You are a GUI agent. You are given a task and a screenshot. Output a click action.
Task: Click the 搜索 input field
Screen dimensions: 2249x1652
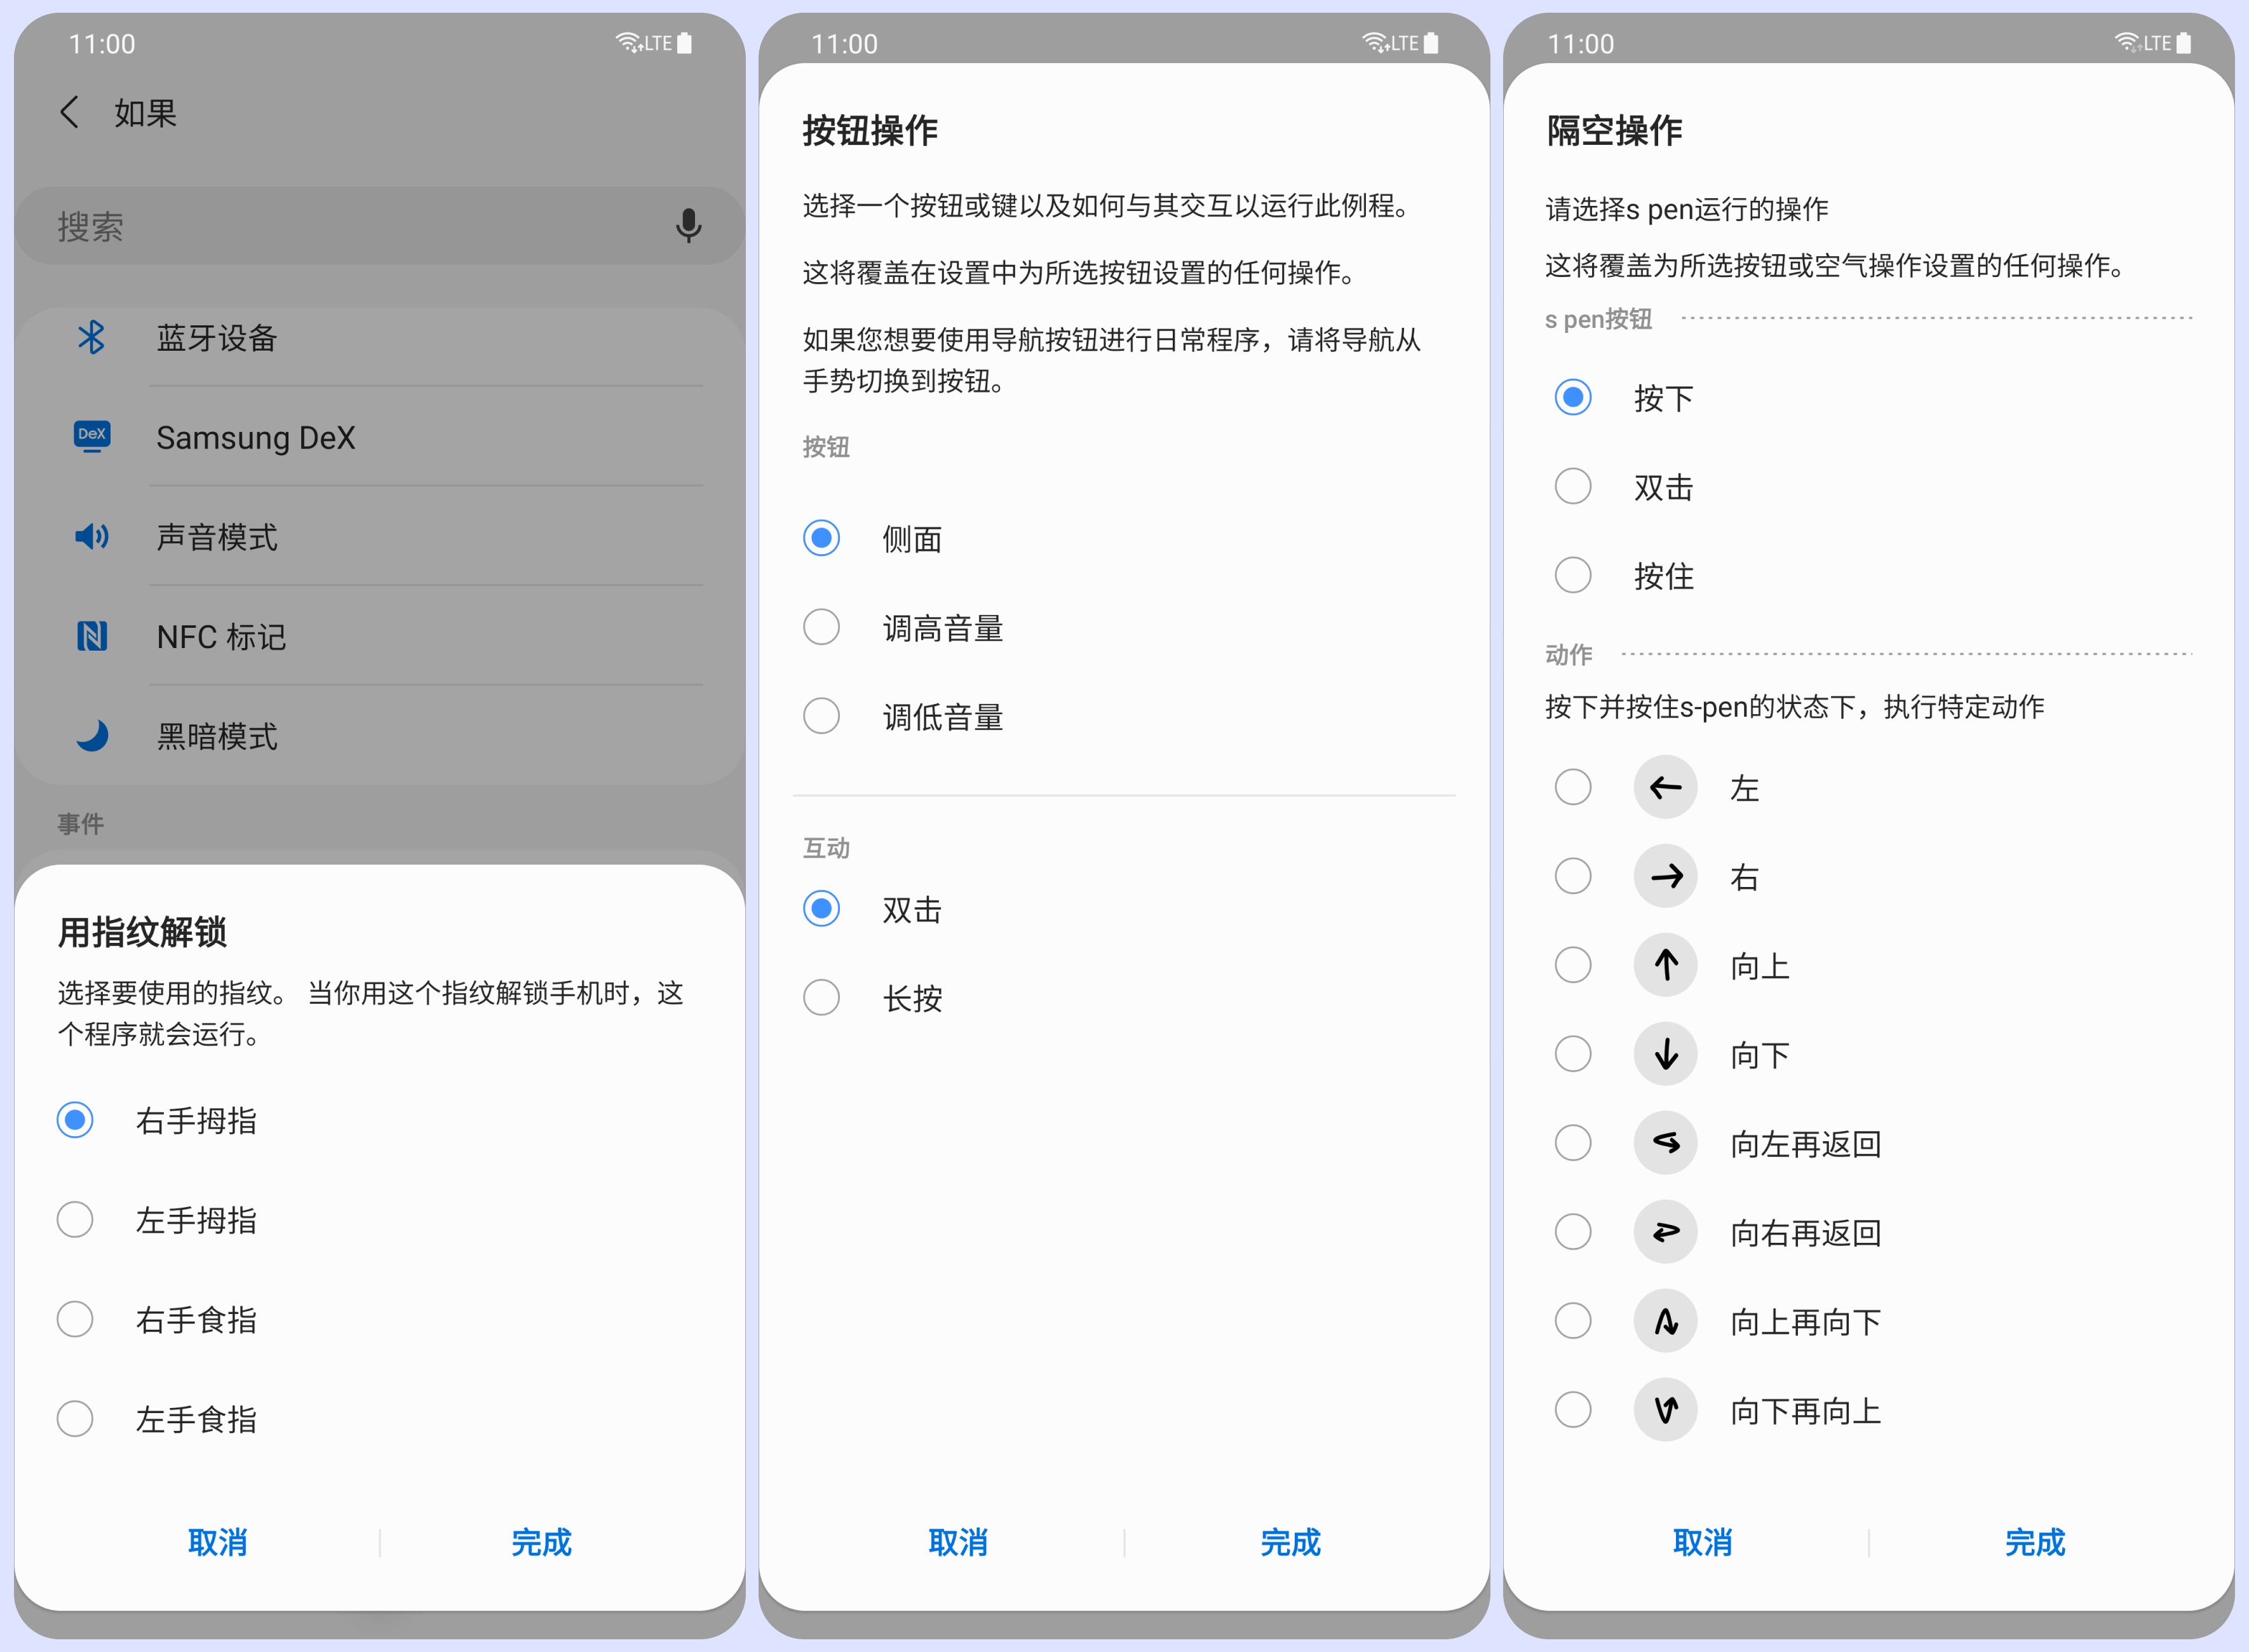click(350, 226)
